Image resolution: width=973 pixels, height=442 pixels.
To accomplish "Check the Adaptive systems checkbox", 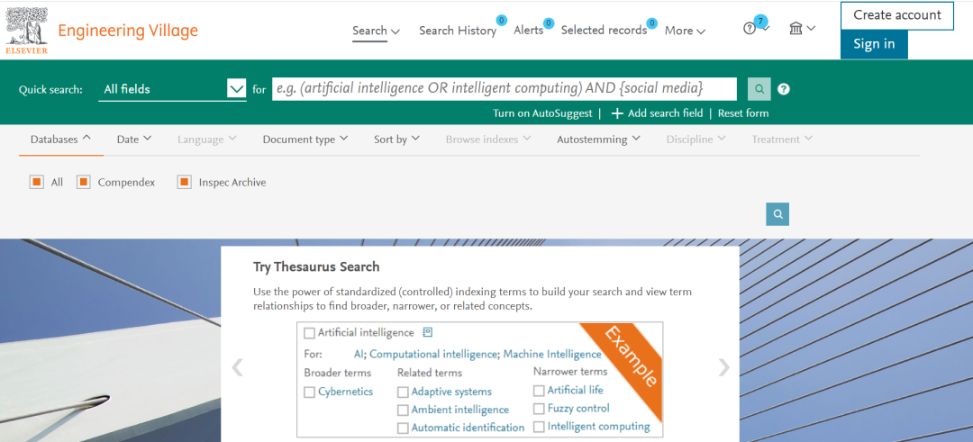I will (x=403, y=392).
